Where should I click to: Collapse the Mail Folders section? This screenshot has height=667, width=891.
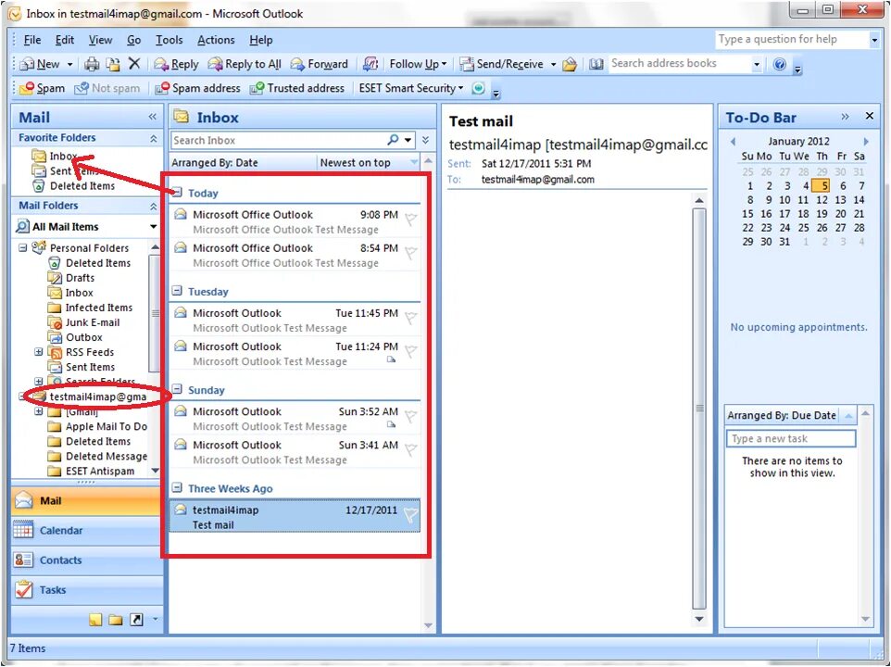(x=154, y=206)
